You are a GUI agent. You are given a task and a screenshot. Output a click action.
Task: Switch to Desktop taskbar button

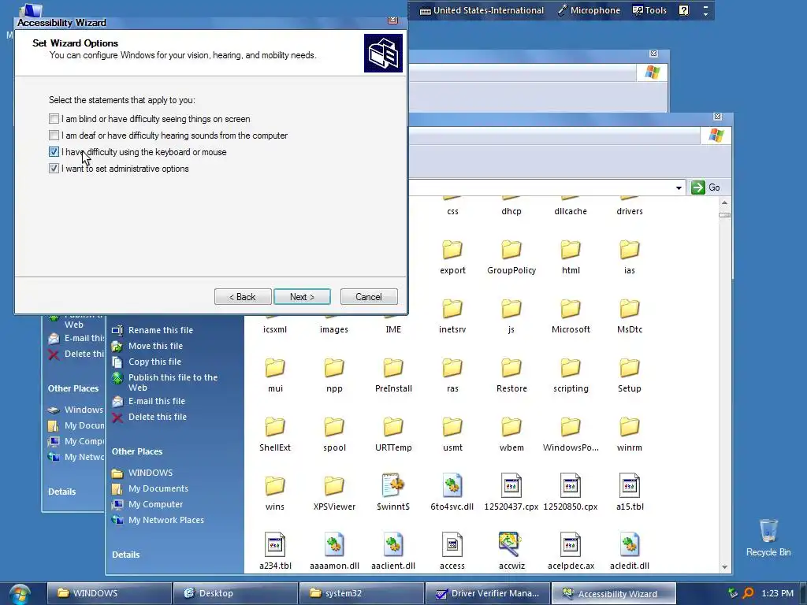pyautogui.click(x=235, y=593)
